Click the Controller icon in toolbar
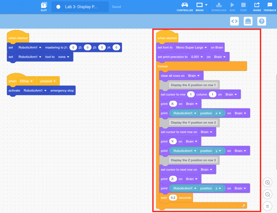Image resolution: width=277 pixels, height=213 pixels. 184,7
